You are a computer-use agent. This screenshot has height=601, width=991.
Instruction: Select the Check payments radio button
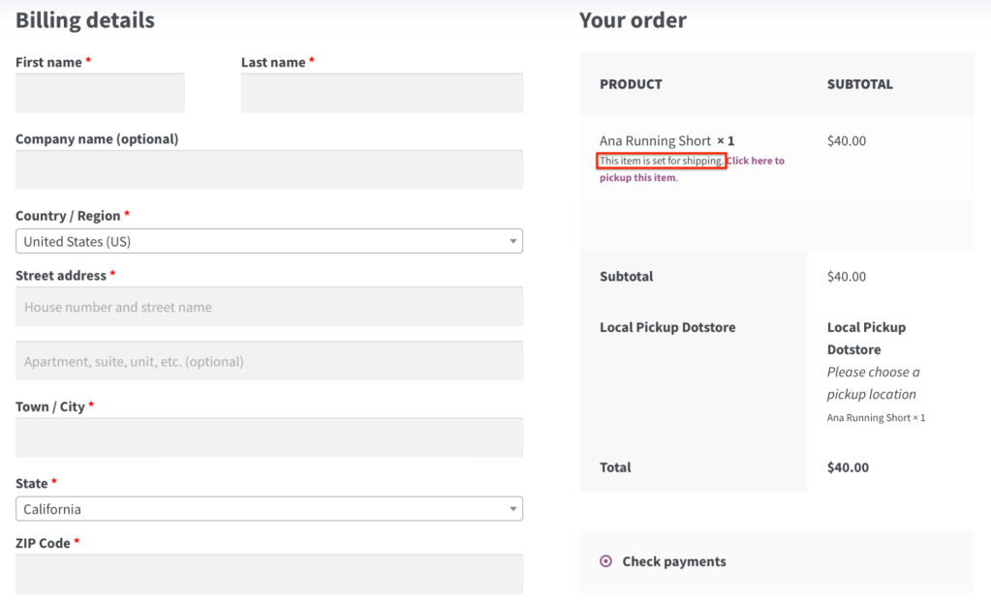point(606,561)
